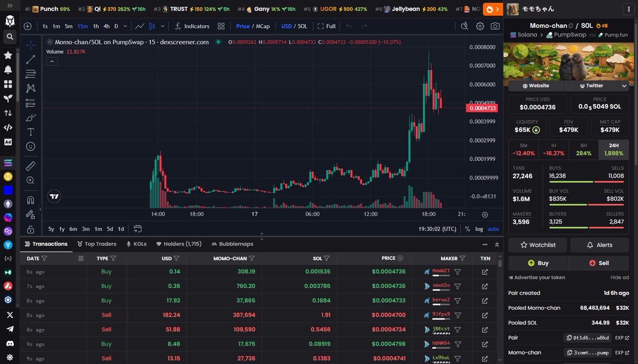Open Alerts for this token
The height and width of the screenshot is (364, 638).
[x=600, y=245]
